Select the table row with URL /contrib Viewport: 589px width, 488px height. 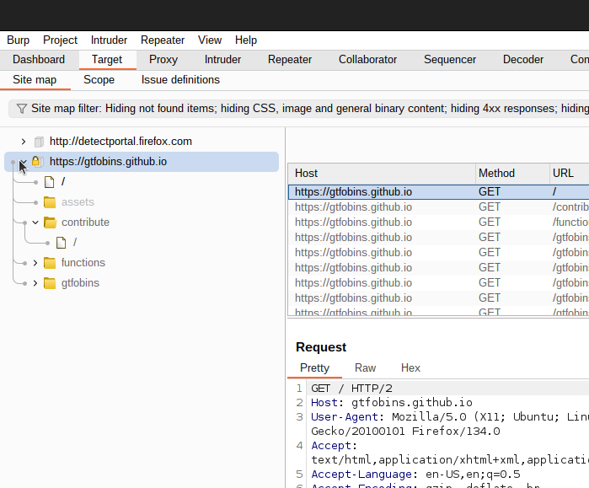click(438, 207)
